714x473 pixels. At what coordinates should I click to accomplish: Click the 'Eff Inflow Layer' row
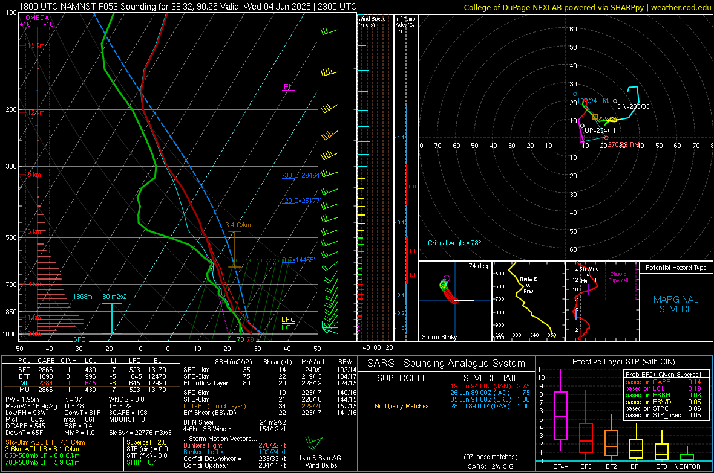[x=270, y=383]
